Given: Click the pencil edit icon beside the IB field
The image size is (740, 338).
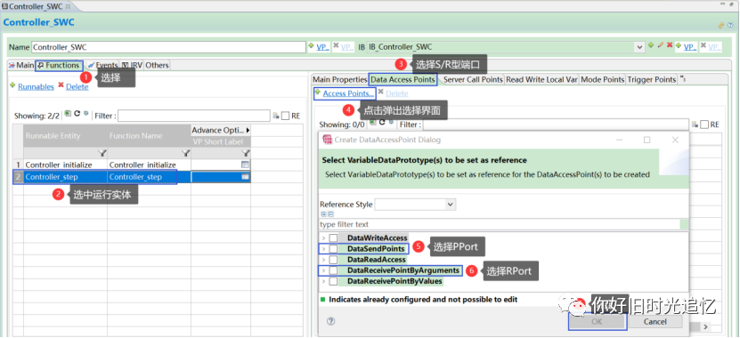Looking at the screenshot, I should pyautogui.click(x=660, y=45).
